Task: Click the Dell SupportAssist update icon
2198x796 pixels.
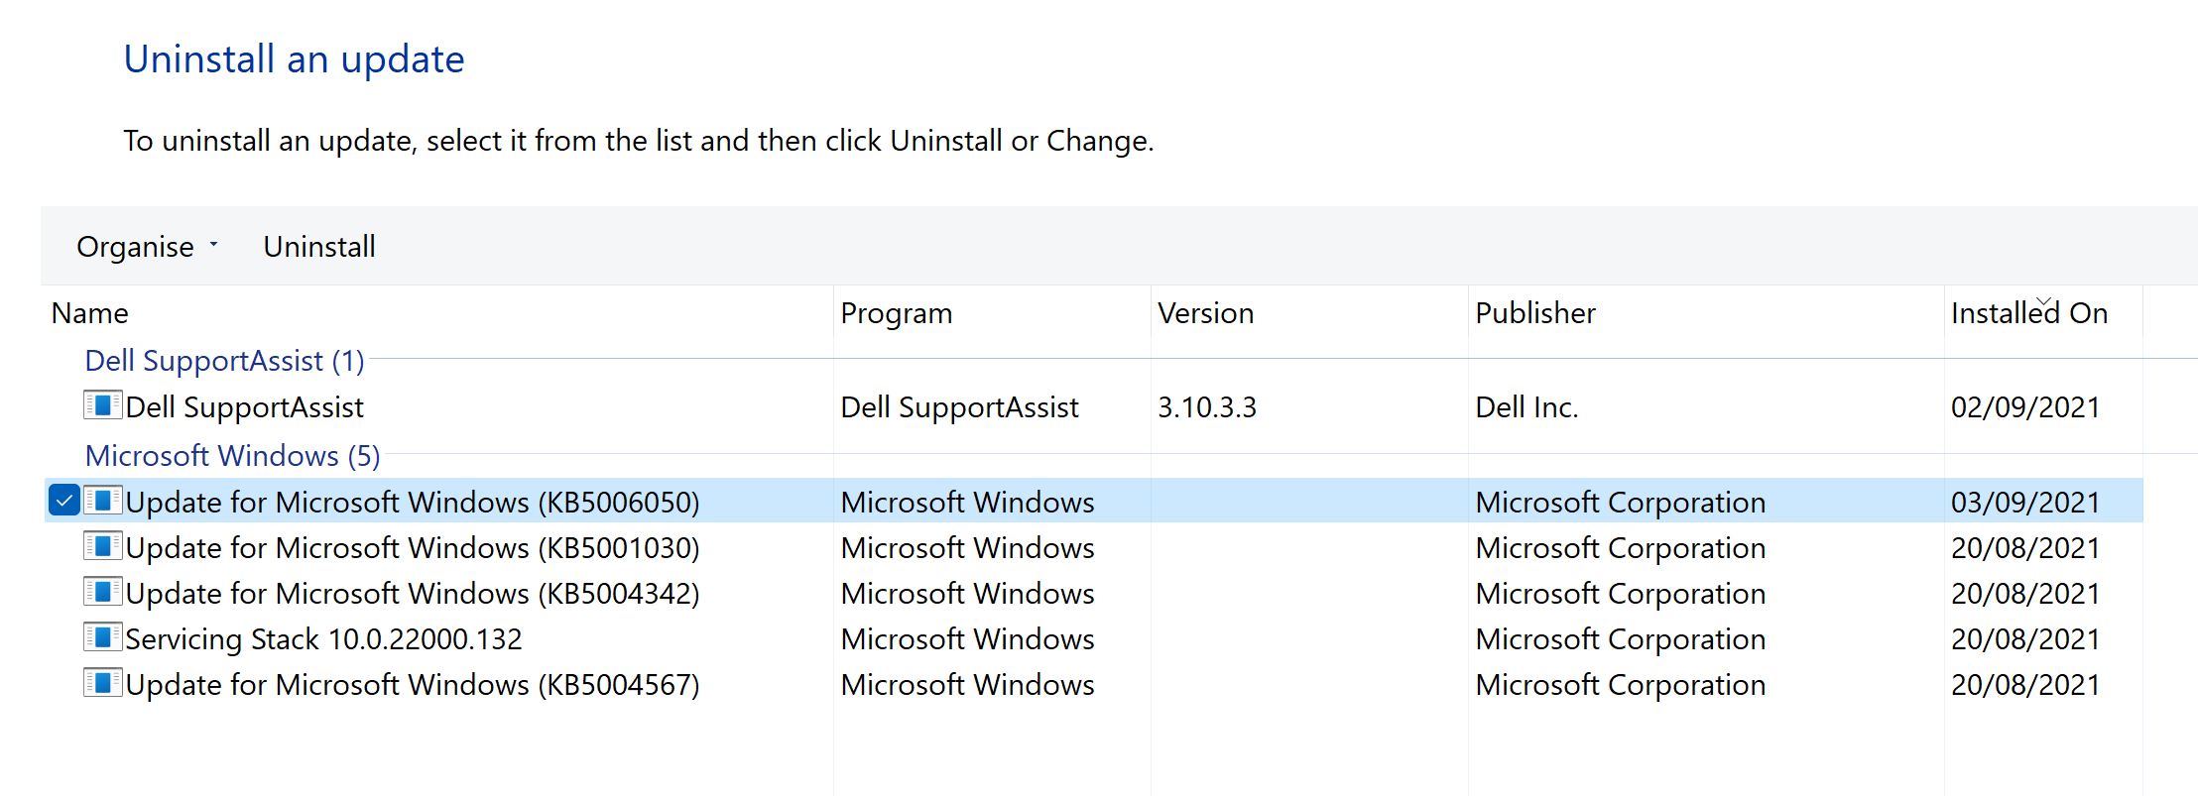Action: pos(102,405)
